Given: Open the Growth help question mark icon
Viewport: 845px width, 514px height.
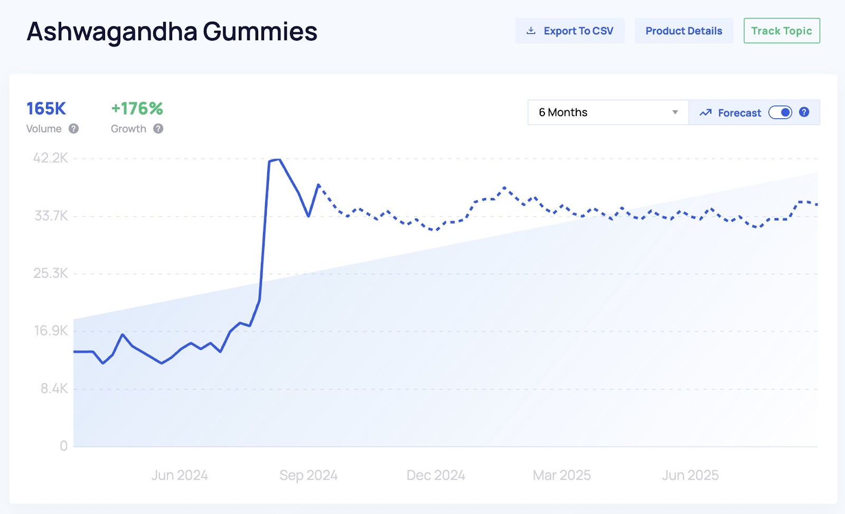Looking at the screenshot, I should (158, 128).
